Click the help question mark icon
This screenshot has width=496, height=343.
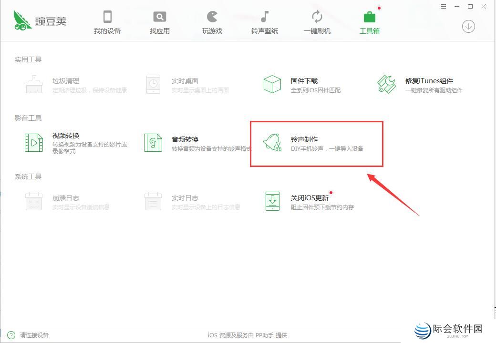[10, 334]
